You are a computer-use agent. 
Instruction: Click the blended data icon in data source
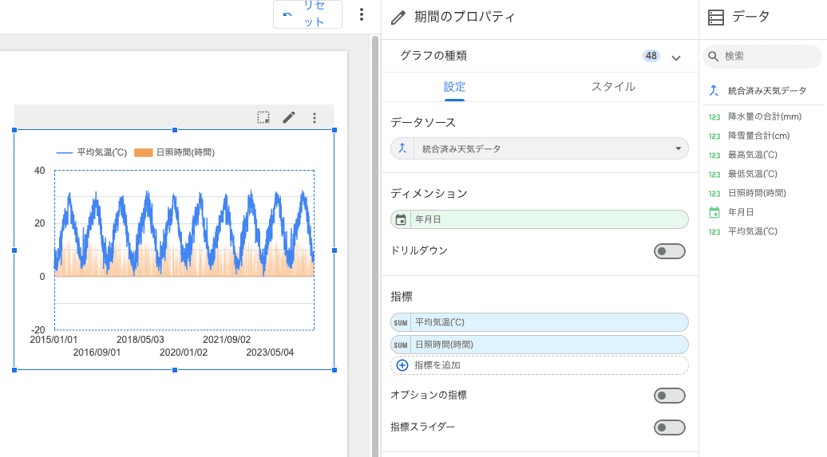pyautogui.click(x=402, y=148)
